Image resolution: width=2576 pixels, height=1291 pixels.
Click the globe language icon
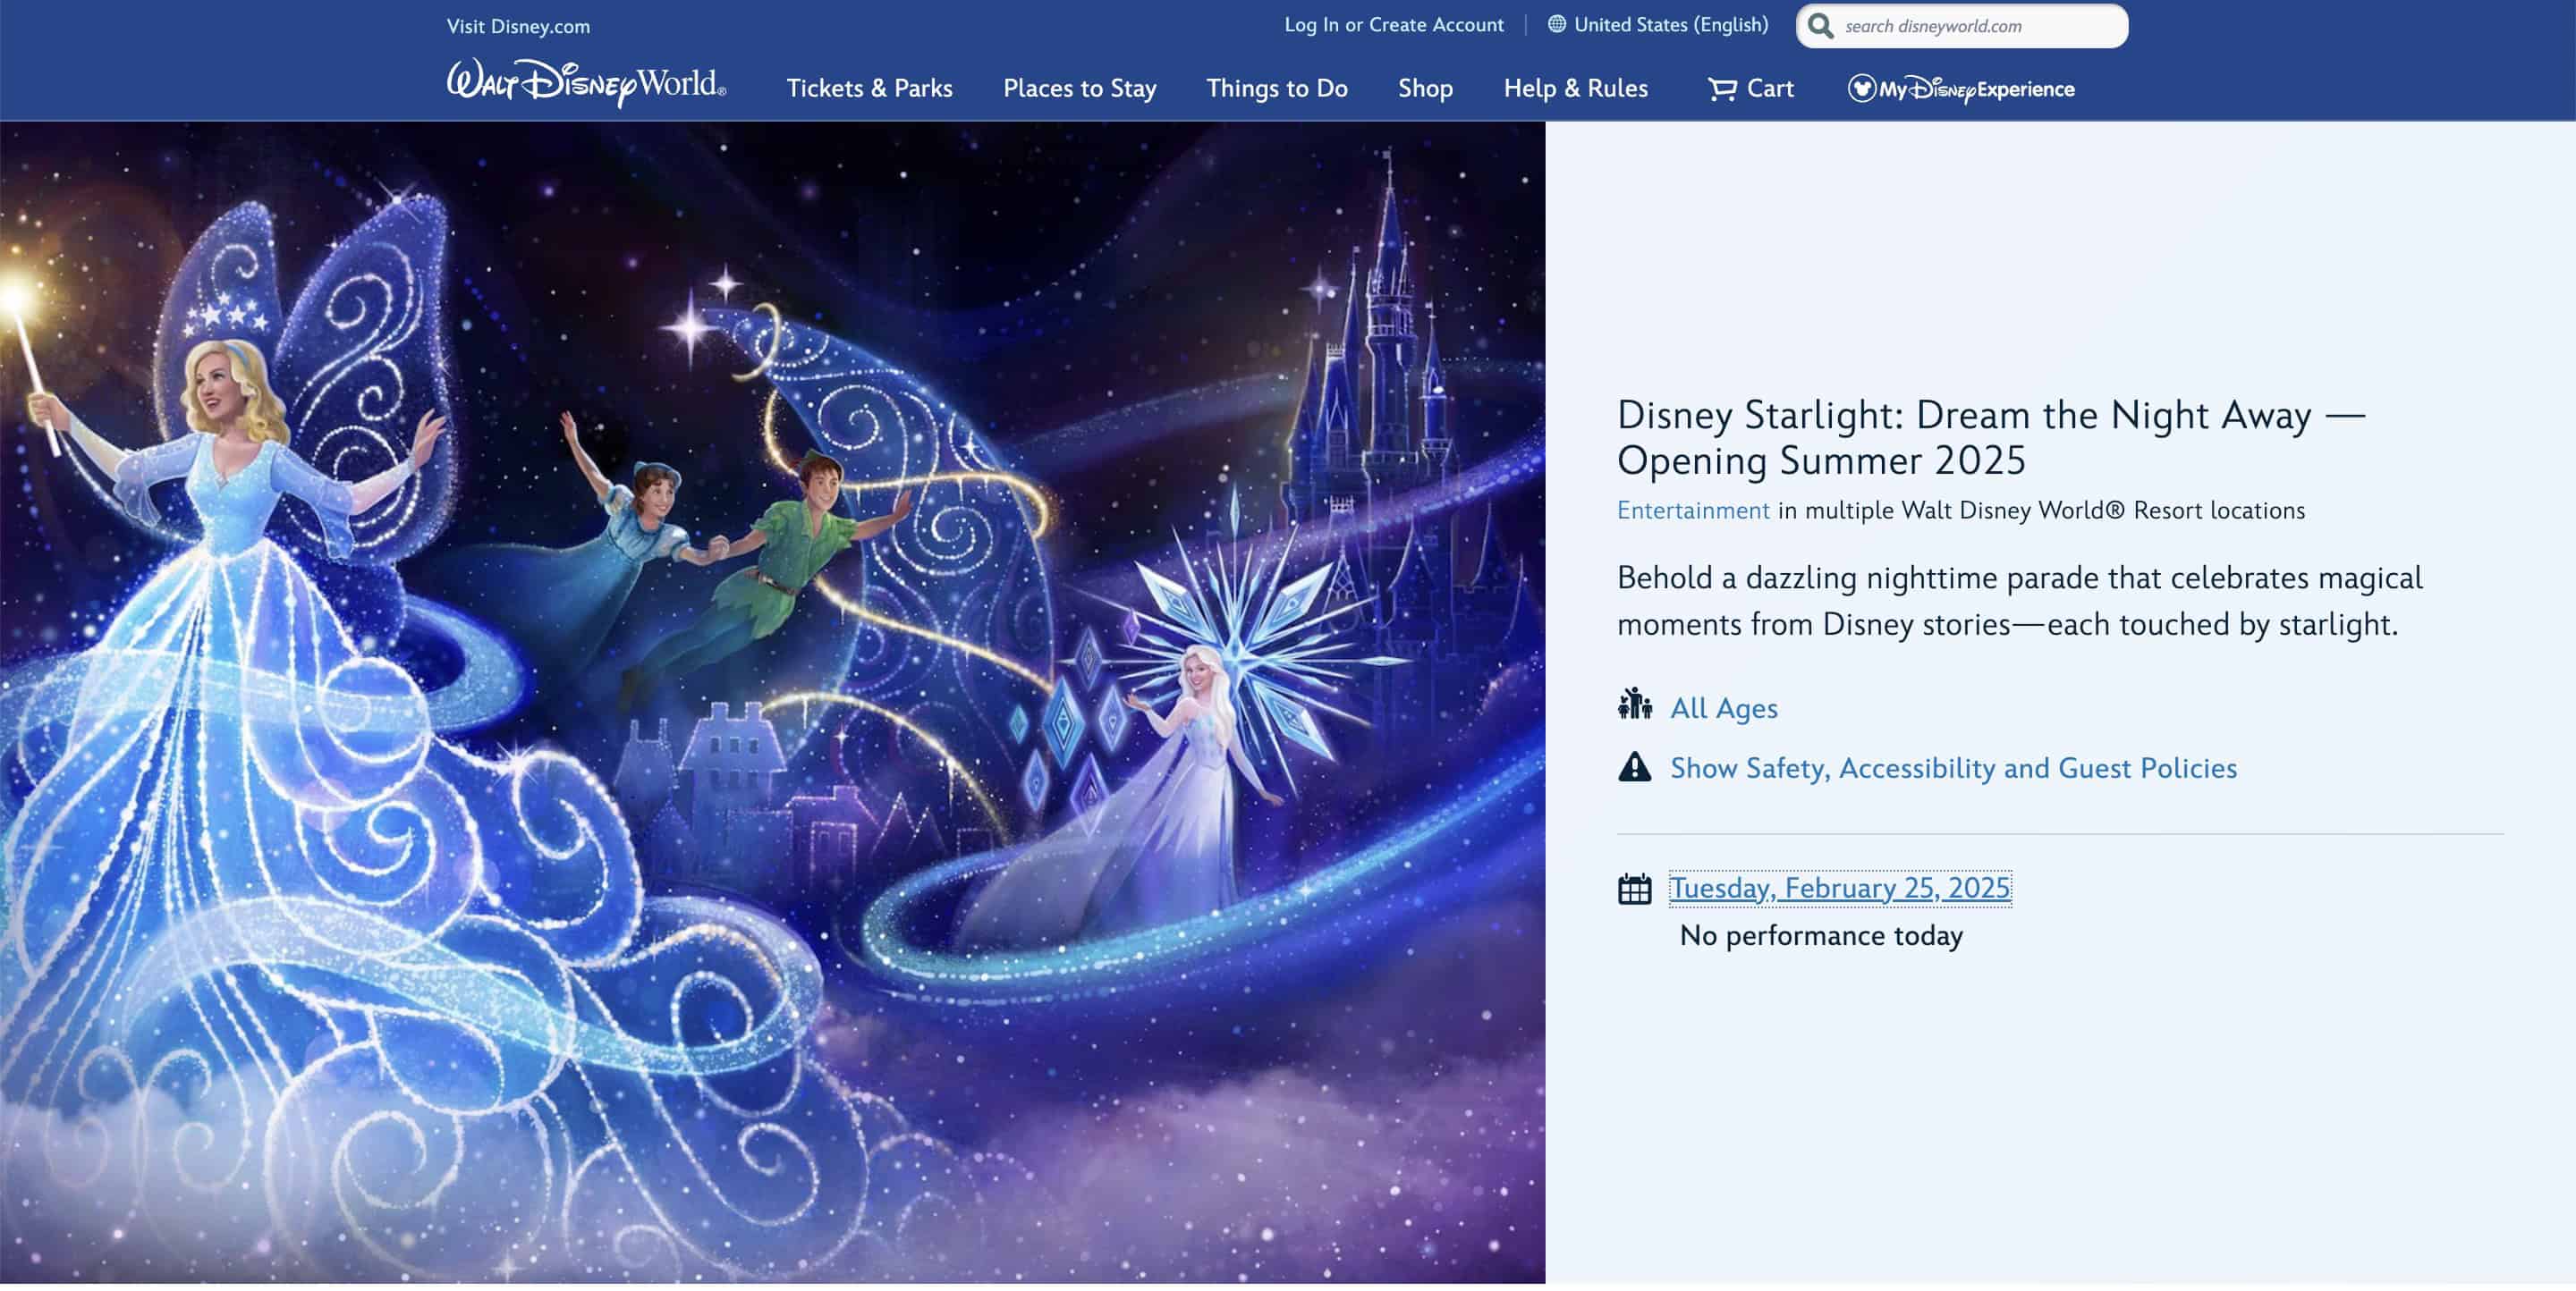click(1556, 24)
